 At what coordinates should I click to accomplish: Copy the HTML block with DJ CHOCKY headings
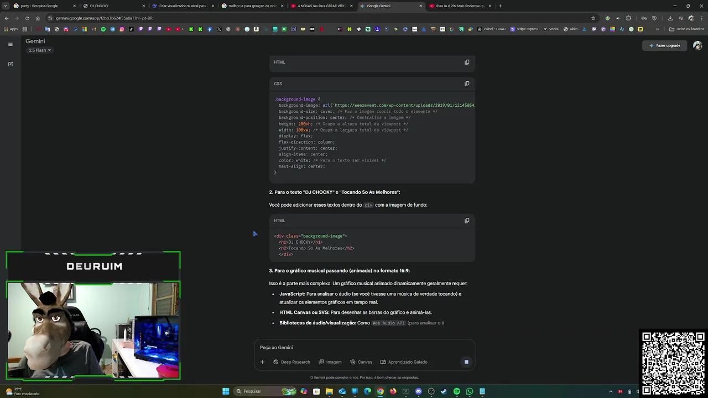coord(467,221)
